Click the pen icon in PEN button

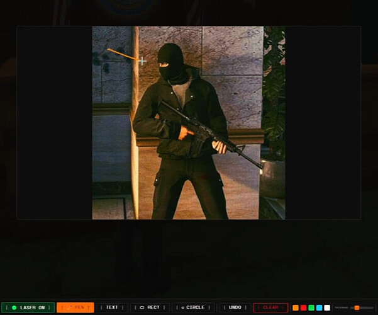pyautogui.click(x=69, y=307)
